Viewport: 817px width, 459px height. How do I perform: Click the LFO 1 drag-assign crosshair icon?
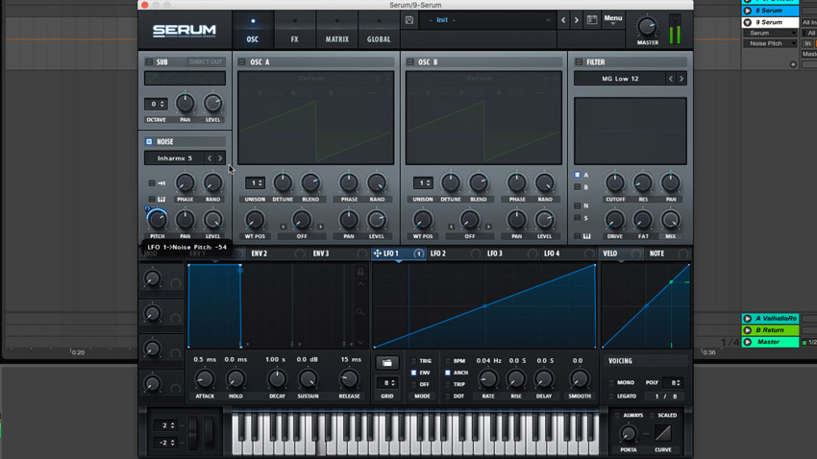coord(377,254)
